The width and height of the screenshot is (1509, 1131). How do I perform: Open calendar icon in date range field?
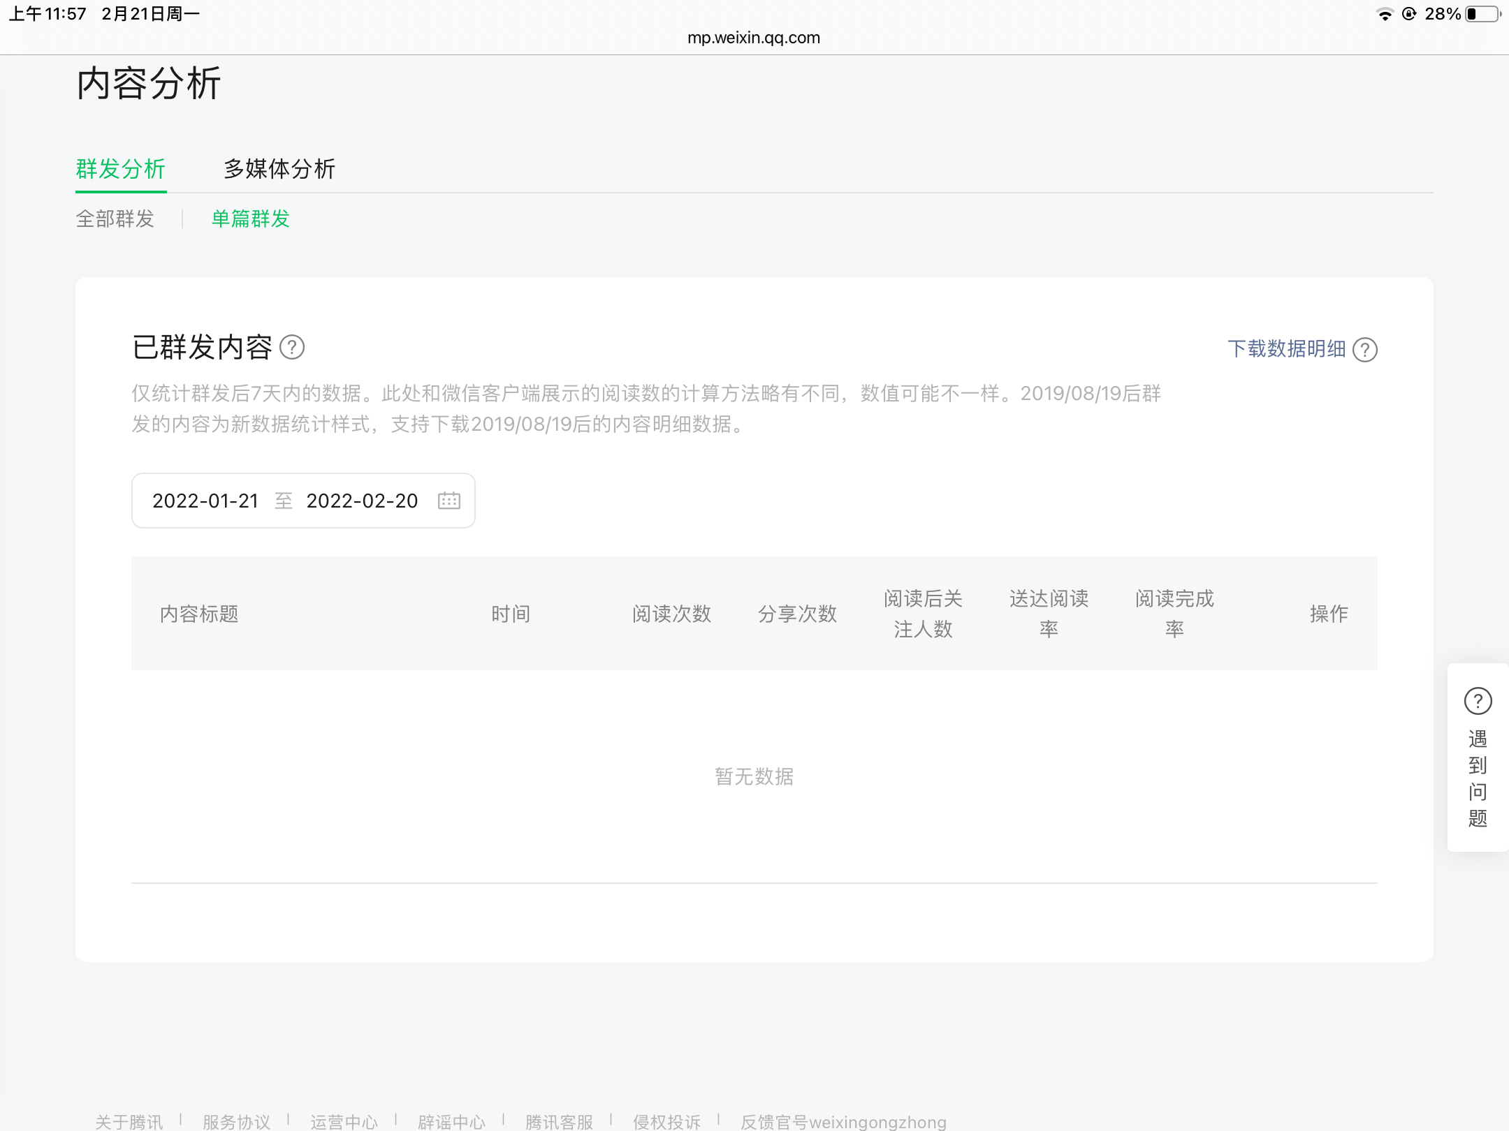pos(449,501)
